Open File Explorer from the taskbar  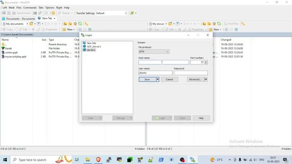coord(88,159)
